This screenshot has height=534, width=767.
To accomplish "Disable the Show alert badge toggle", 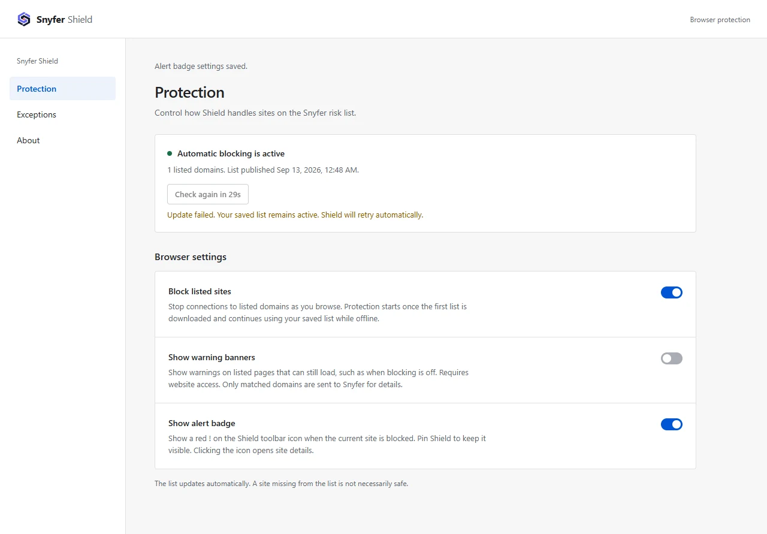I will pos(672,424).
